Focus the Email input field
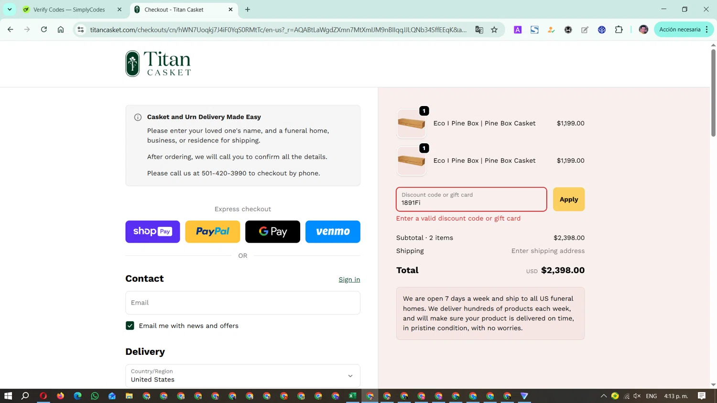The width and height of the screenshot is (717, 403). pyautogui.click(x=243, y=303)
